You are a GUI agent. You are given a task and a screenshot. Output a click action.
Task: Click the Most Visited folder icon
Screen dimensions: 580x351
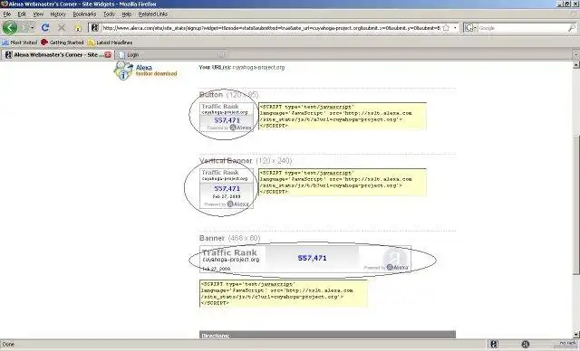click(x=5, y=43)
